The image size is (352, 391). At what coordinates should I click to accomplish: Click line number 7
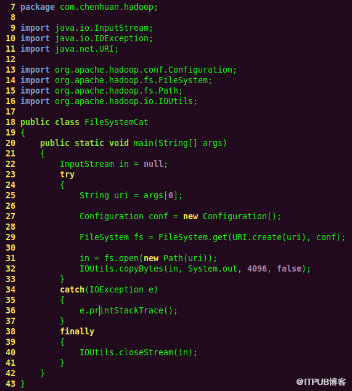point(13,7)
